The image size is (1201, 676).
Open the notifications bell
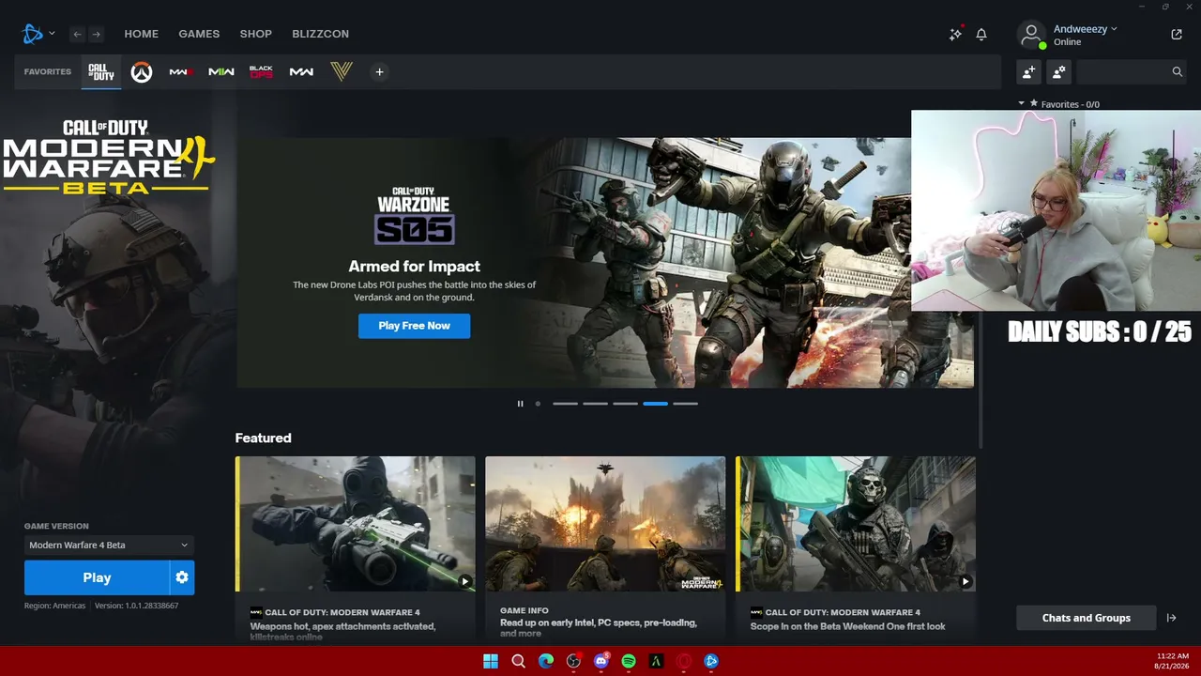[x=981, y=34]
